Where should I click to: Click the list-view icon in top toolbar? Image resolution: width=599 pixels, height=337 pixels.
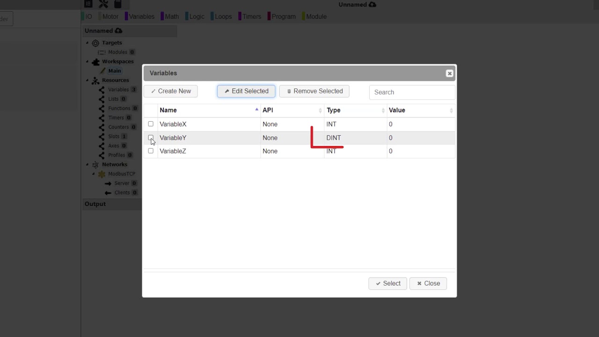click(x=88, y=4)
